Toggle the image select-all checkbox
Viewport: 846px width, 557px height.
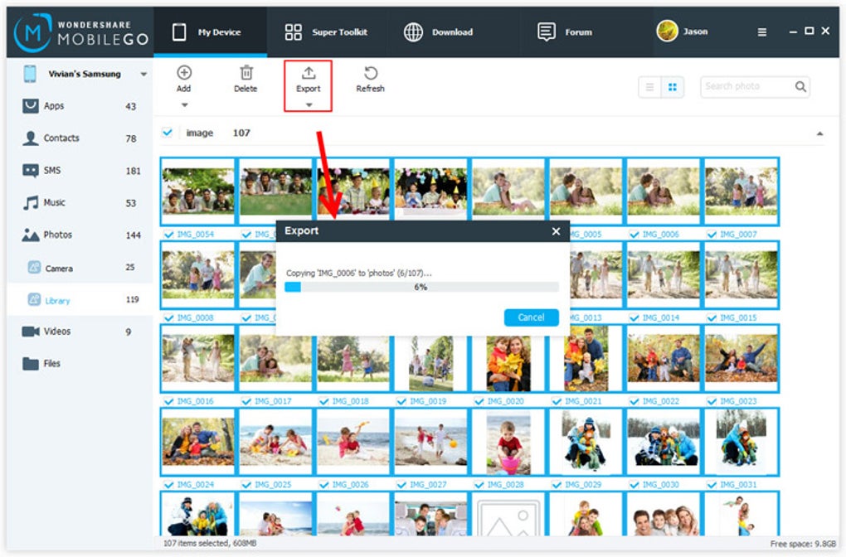(x=168, y=133)
